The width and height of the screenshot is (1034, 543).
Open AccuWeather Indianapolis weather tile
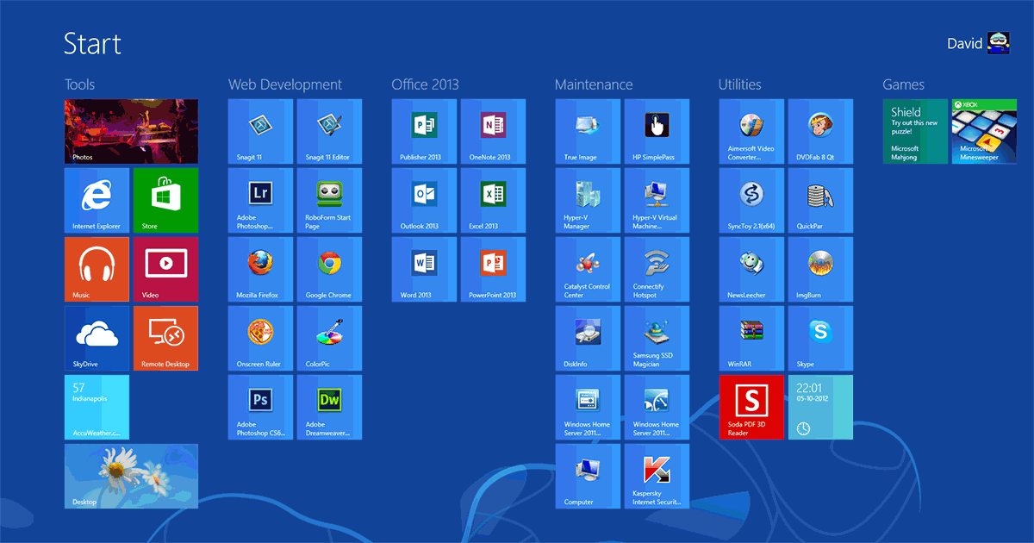point(97,407)
